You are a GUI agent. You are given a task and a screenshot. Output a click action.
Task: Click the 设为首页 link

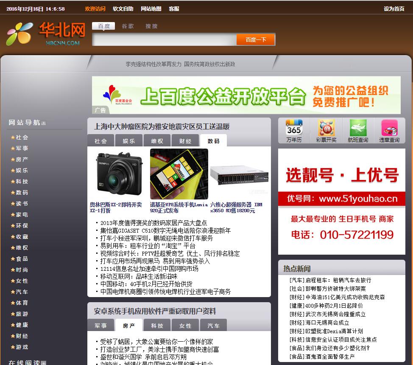pos(394,9)
